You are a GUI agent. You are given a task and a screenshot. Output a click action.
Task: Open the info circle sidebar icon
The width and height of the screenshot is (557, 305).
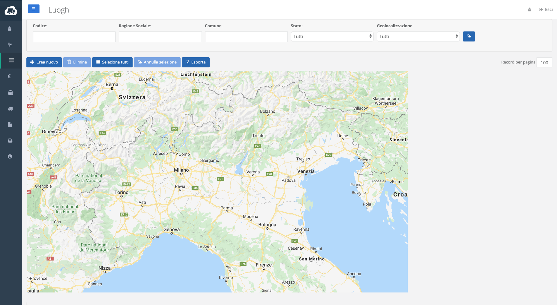10,156
